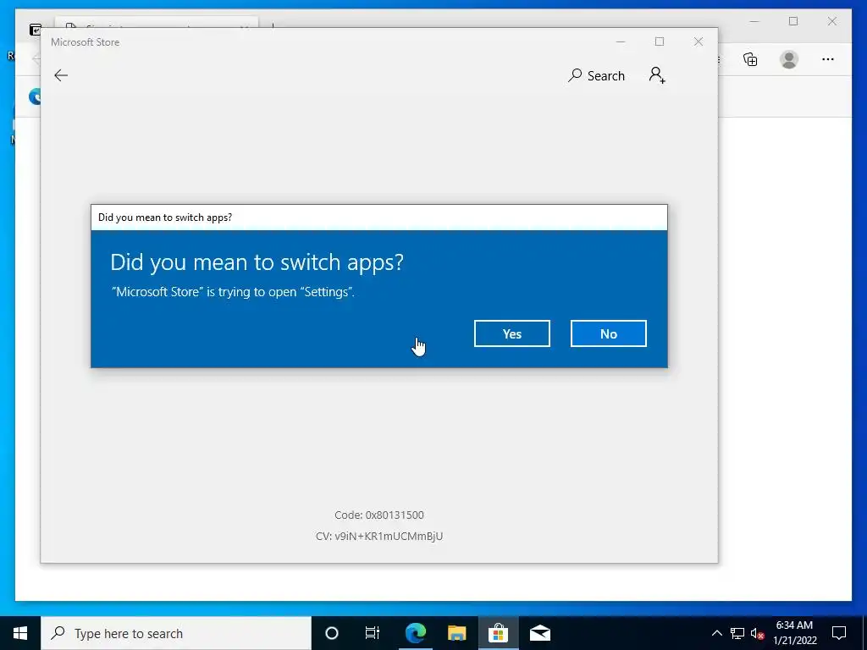
Task: Show hidden system tray icons
Action: pos(716,633)
